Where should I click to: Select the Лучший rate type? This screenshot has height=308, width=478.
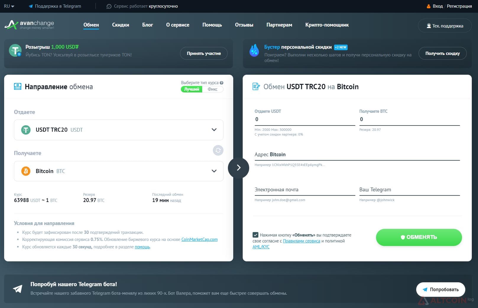click(192, 89)
